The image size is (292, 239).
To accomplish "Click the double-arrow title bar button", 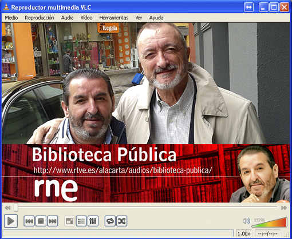I will click(x=248, y=7).
